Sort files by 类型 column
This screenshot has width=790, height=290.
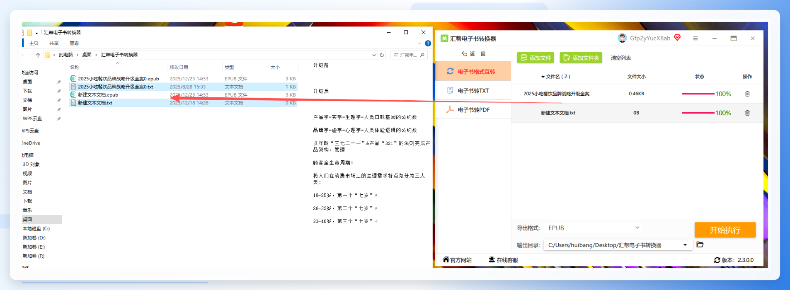[229, 67]
